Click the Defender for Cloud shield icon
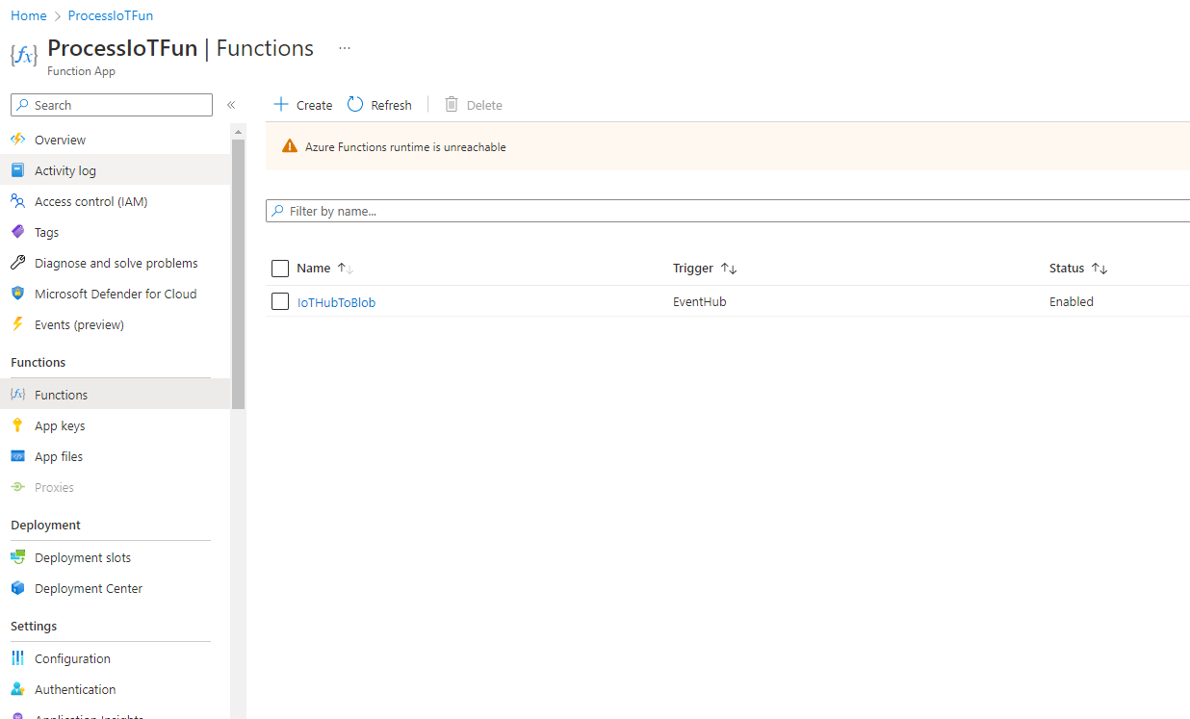 17,294
